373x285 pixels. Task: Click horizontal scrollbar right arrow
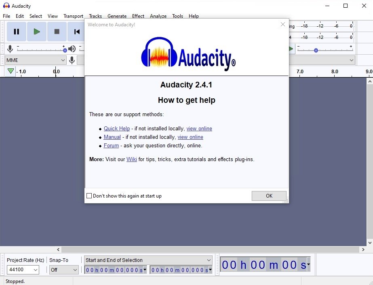363,249
